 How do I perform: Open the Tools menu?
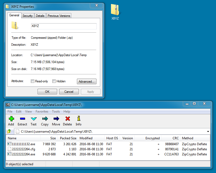tap(56, 112)
